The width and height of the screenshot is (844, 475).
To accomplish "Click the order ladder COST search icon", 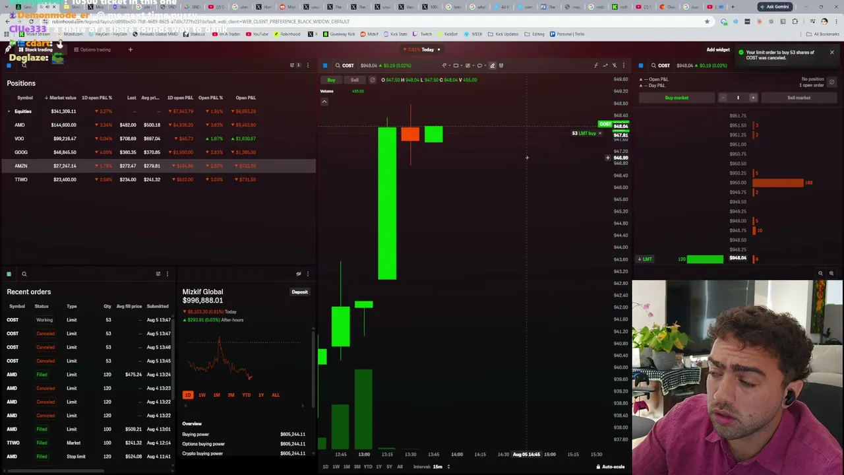I will click(653, 65).
